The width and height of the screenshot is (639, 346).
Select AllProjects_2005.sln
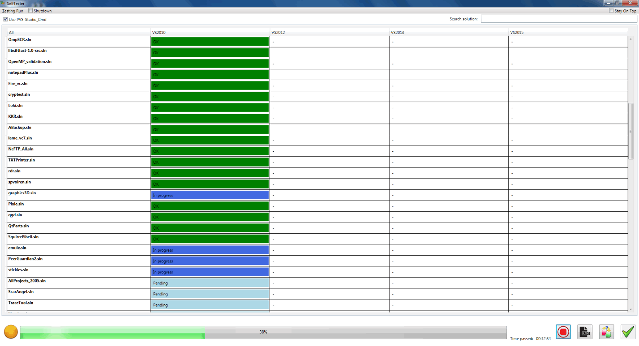click(317, 283)
